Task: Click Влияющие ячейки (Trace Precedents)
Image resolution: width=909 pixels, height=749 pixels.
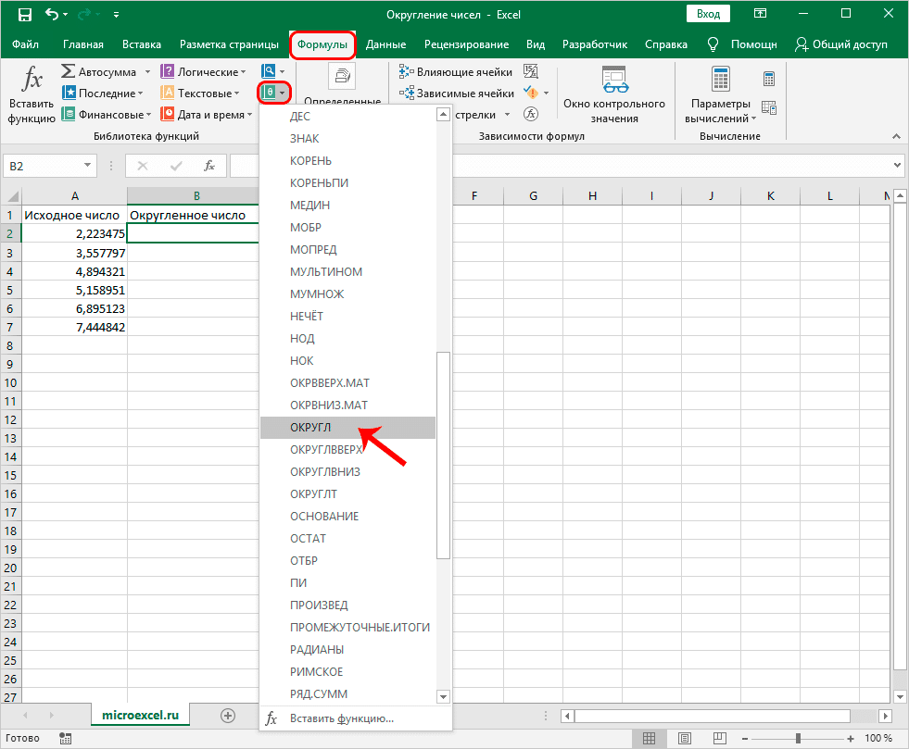Action: click(x=452, y=70)
